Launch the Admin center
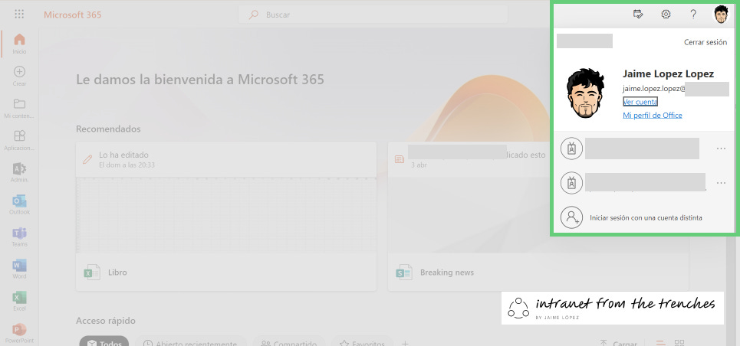Viewport: 740px width, 346px height. click(19, 172)
